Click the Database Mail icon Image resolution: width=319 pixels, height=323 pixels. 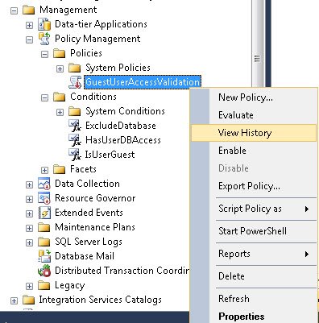coord(44,256)
